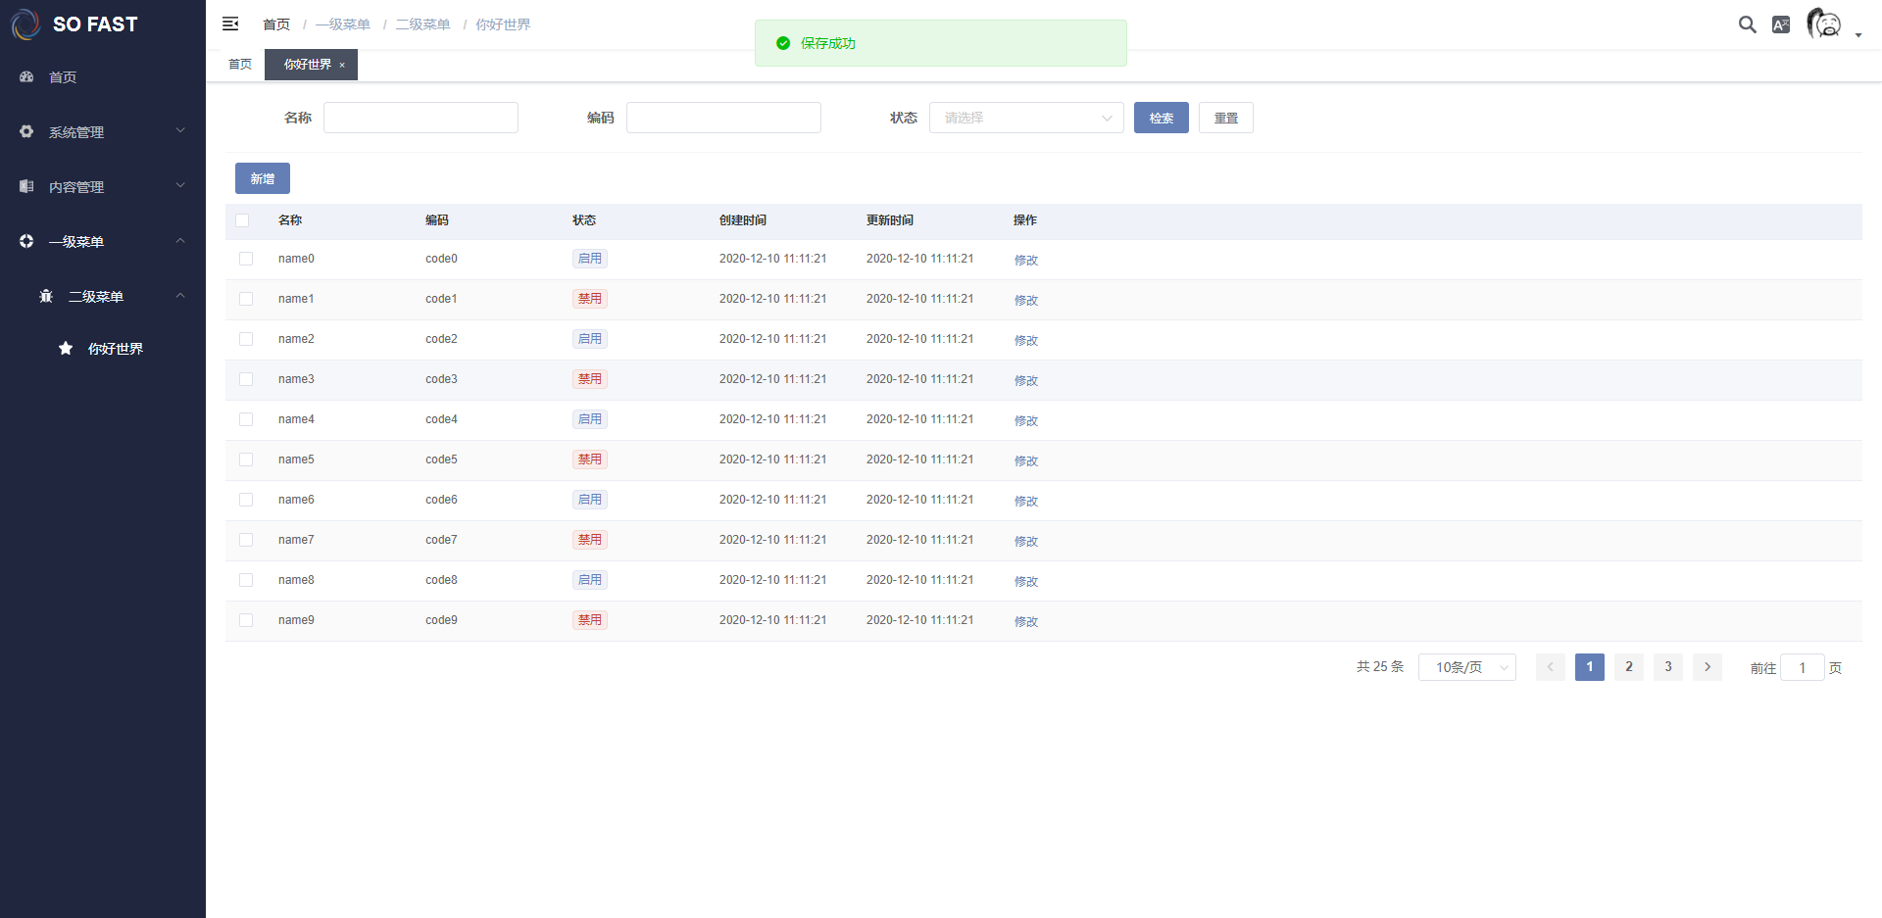The image size is (1882, 918).
Task: Select the checkbox for row name5
Action: [246, 459]
